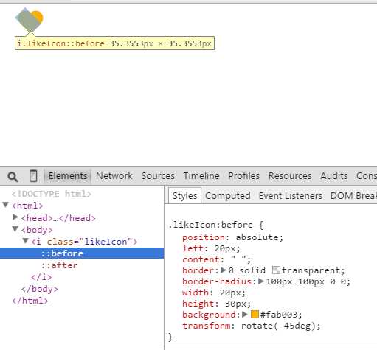Toggle the mobile device mode icon

click(x=33, y=176)
